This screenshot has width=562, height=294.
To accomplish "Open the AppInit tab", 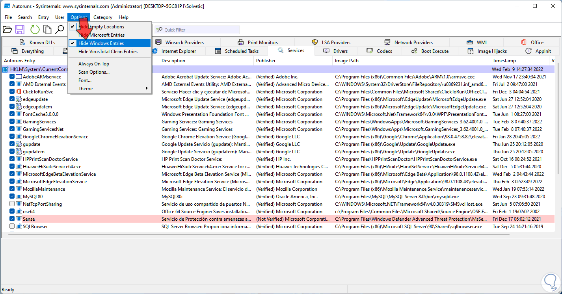I will [538, 51].
